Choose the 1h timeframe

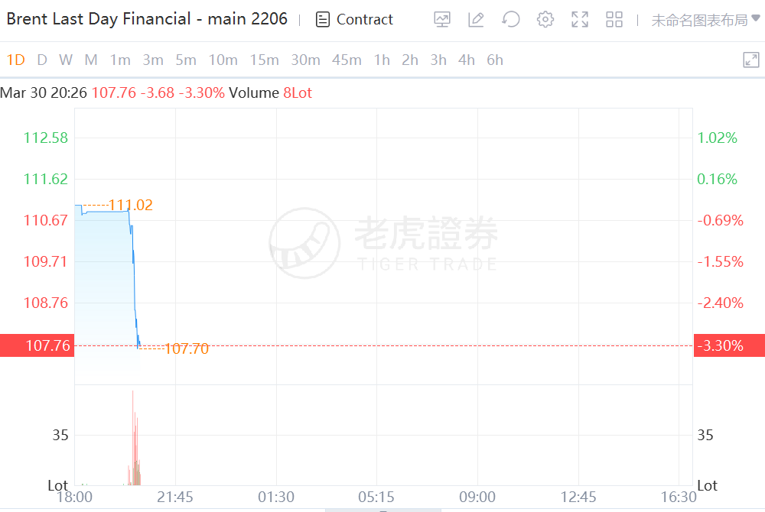(382, 60)
